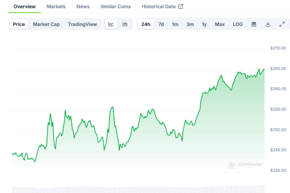This screenshot has height=193, width=290.
Task: Download chart data icon
Action: [268, 24]
